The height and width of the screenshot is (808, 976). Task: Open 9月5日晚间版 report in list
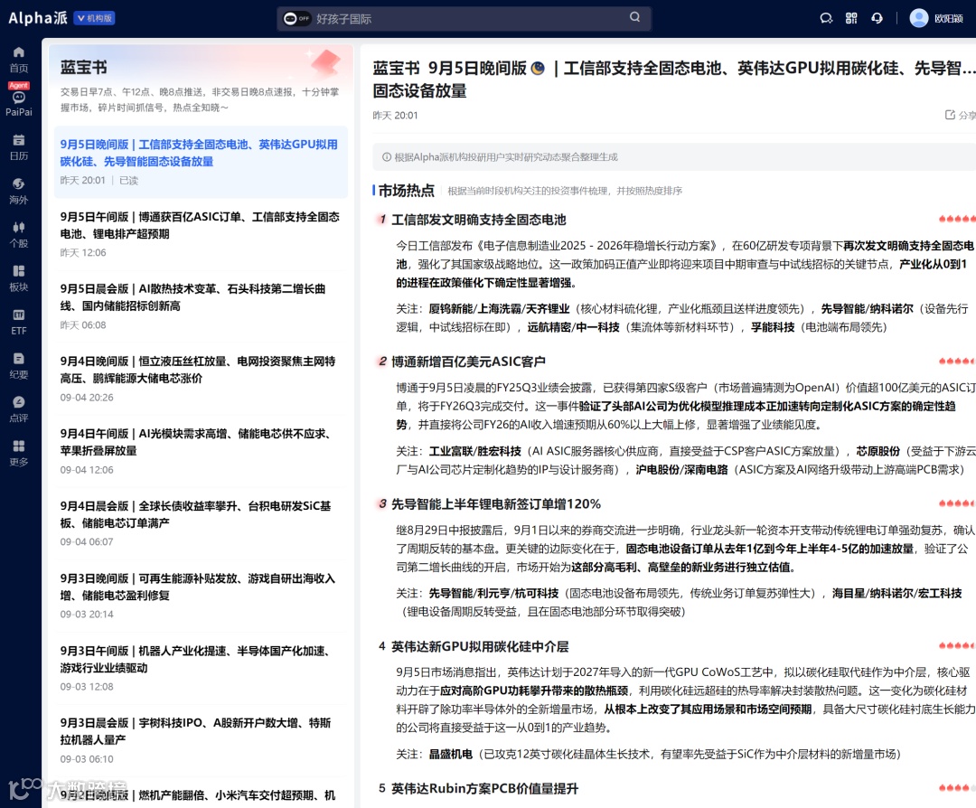(x=201, y=162)
